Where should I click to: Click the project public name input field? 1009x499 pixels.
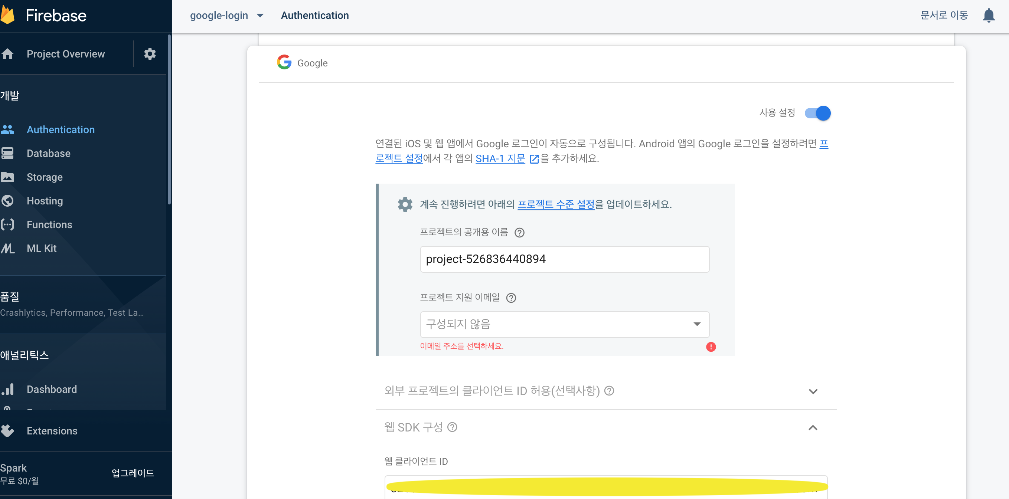click(564, 259)
